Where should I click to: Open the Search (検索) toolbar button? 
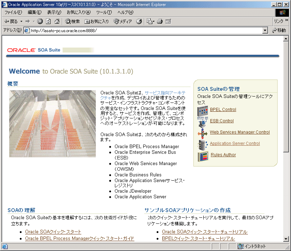click(72, 22)
